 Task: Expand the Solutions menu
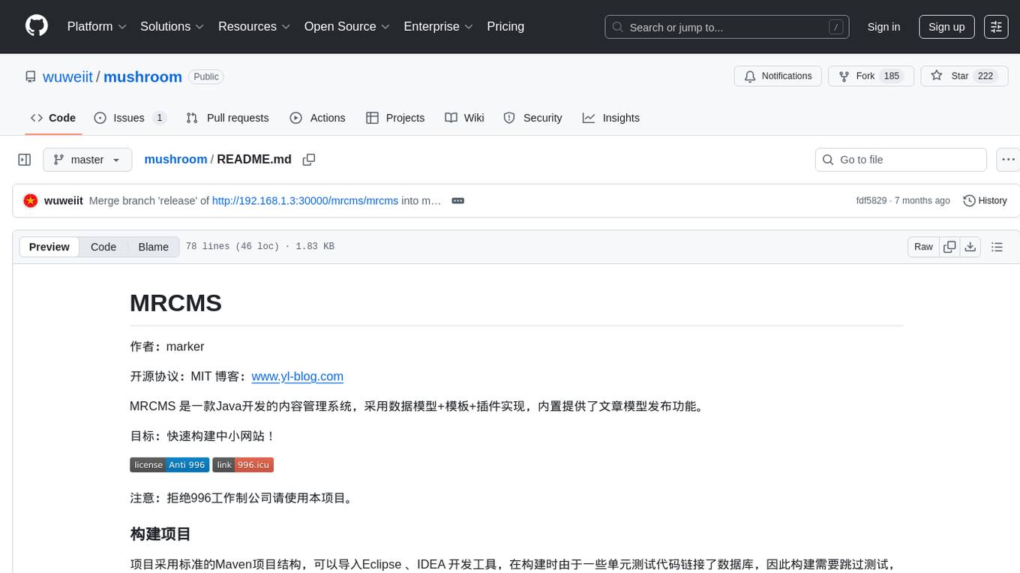pyautogui.click(x=172, y=26)
